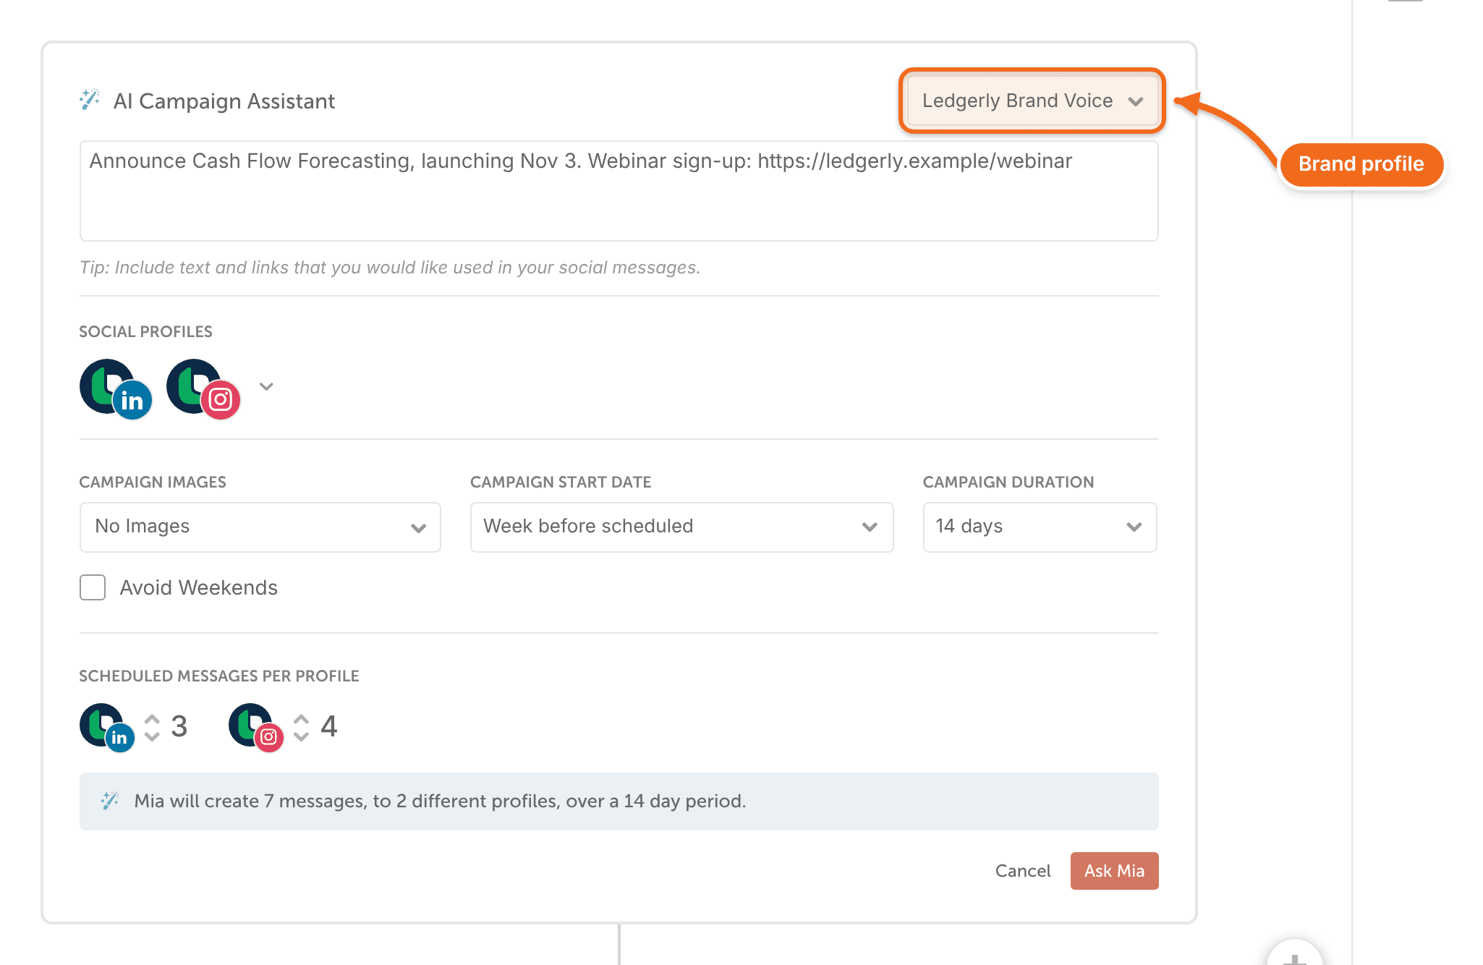Click the campaign prompt text field
Image resolution: width=1483 pixels, height=965 pixels.
[619, 191]
